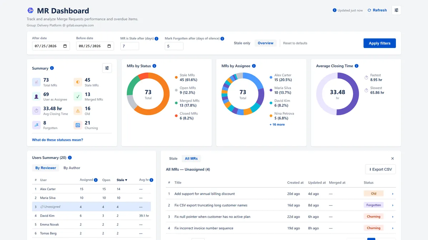The image size is (428, 240).
Task: Click the Forgotten sleeping icon
Action: [36, 125]
